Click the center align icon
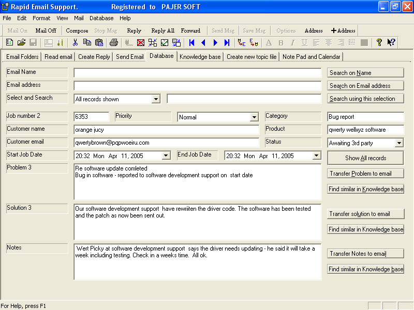 pos(329,42)
